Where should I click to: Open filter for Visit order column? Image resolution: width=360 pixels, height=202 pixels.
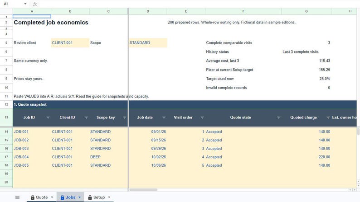tap(202, 117)
